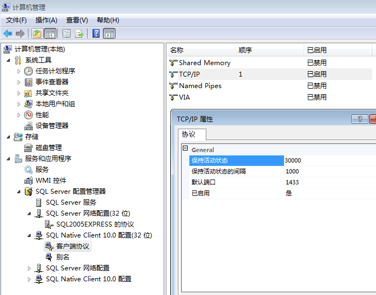Click the dialog help question mark button
Viewport: 376px width, 295px height.
click(x=360, y=119)
